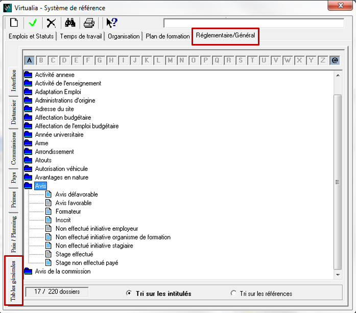Click the empty text field in the toolbar
356x313 pixels.
pyautogui.click(x=254, y=23)
